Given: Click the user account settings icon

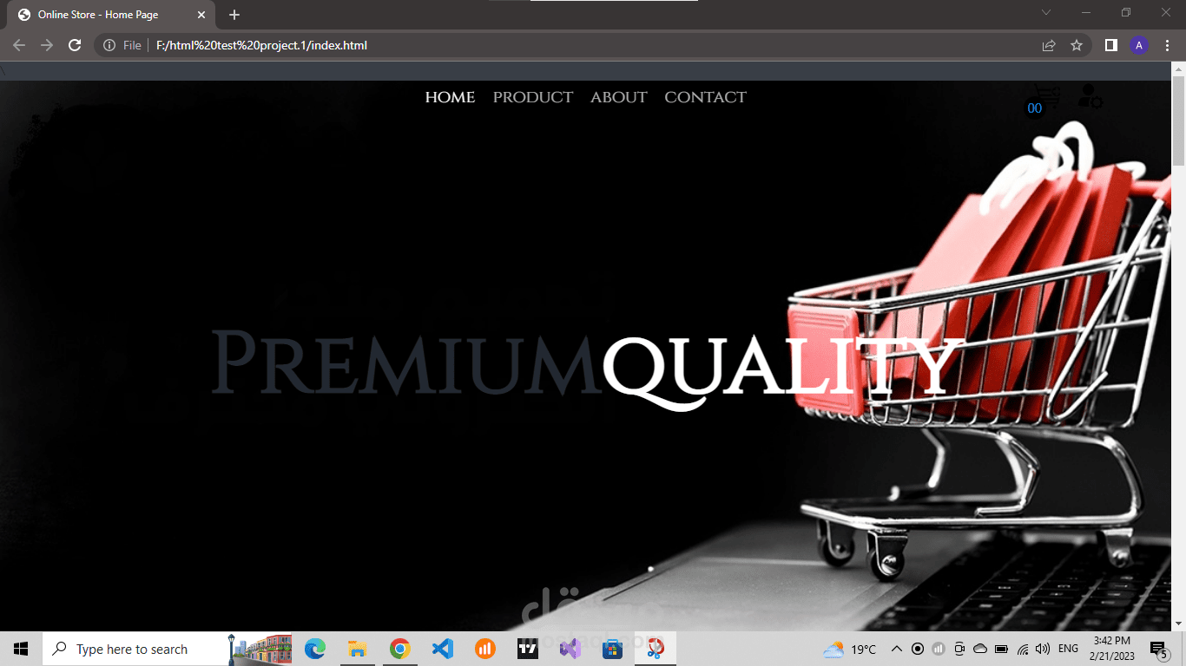Looking at the screenshot, I should tap(1090, 96).
